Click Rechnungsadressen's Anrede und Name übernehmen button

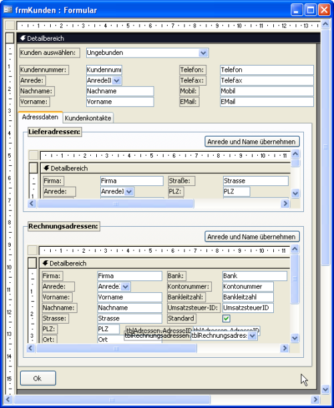252,237
